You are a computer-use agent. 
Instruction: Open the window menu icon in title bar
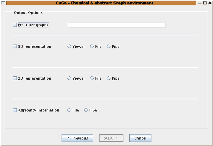pos(3,3)
